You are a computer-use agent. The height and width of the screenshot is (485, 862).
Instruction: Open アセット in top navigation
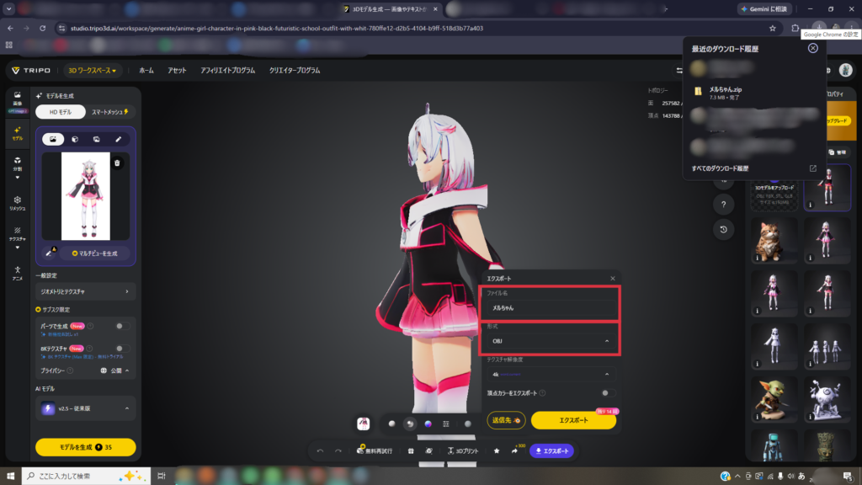point(177,71)
